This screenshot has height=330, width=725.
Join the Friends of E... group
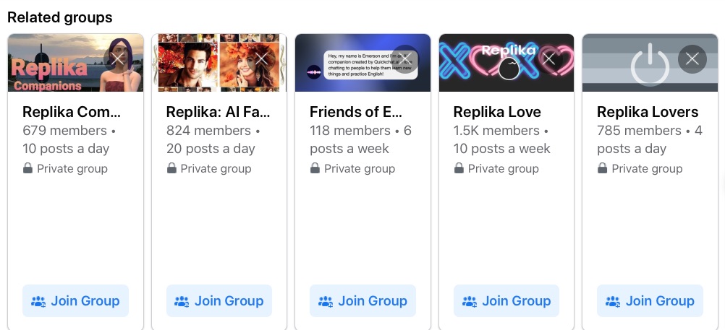pos(362,301)
